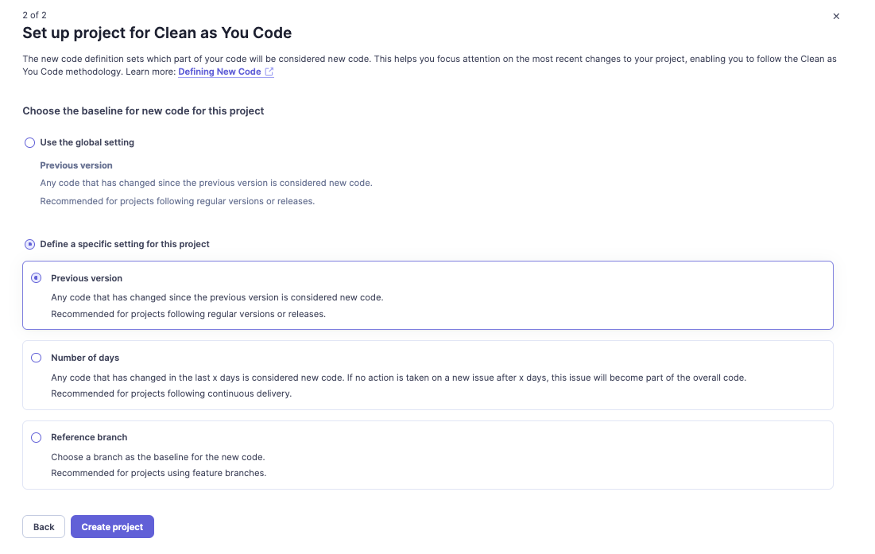This screenshot has width=875, height=554.
Task: Select the Define a specific setting radio button
Action: [x=30, y=244]
